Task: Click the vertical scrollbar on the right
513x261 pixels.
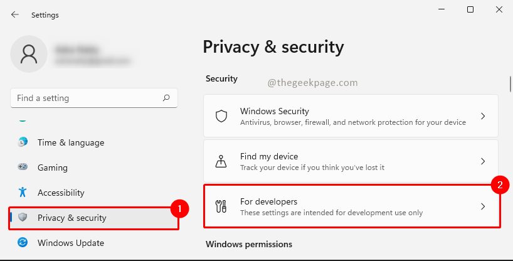Action: [510, 85]
